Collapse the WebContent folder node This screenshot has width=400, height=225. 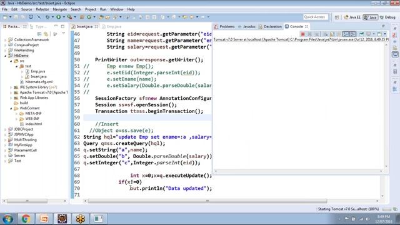pos(11,108)
